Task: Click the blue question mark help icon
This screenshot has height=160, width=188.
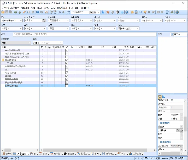Action: (127, 12)
